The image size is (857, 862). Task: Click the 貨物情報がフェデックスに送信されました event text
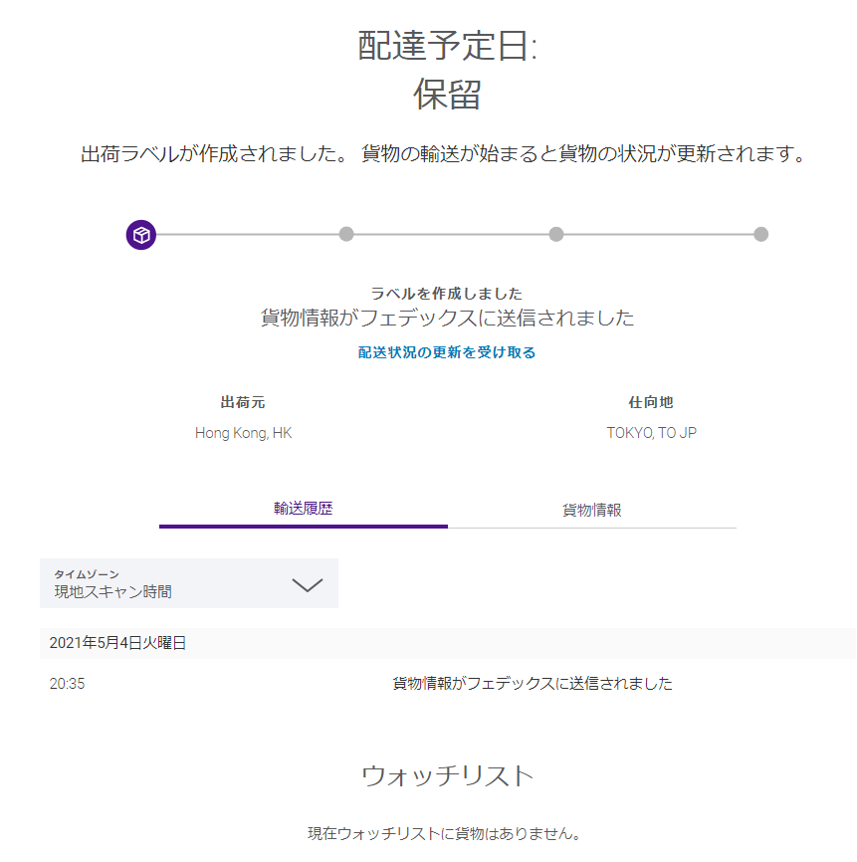530,684
